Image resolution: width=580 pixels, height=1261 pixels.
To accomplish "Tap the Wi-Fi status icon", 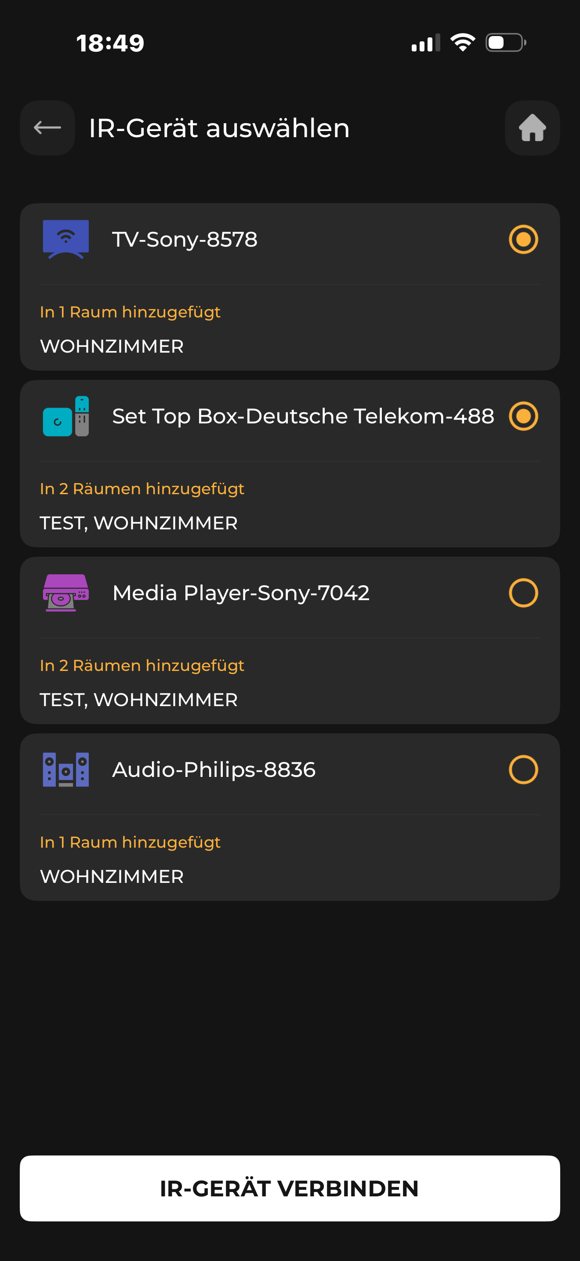I will [462, 43].
